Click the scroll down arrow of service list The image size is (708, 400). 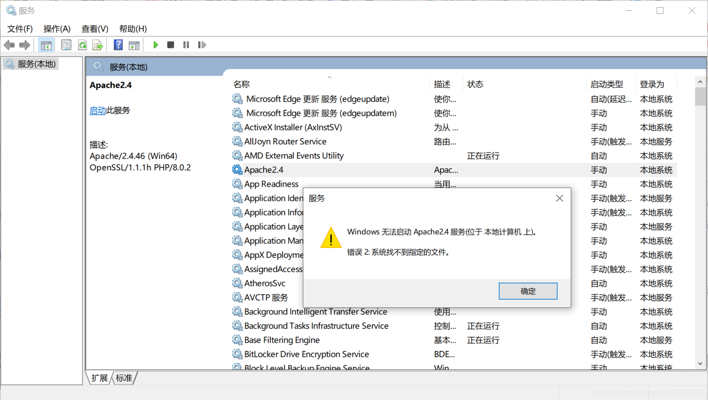[x=700, y=364]
